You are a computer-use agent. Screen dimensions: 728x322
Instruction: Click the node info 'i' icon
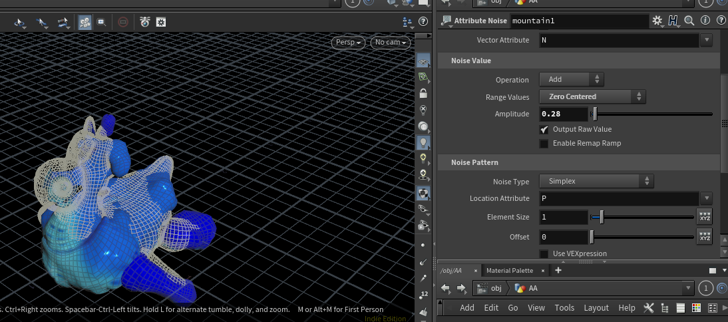(x=705, y=21)
